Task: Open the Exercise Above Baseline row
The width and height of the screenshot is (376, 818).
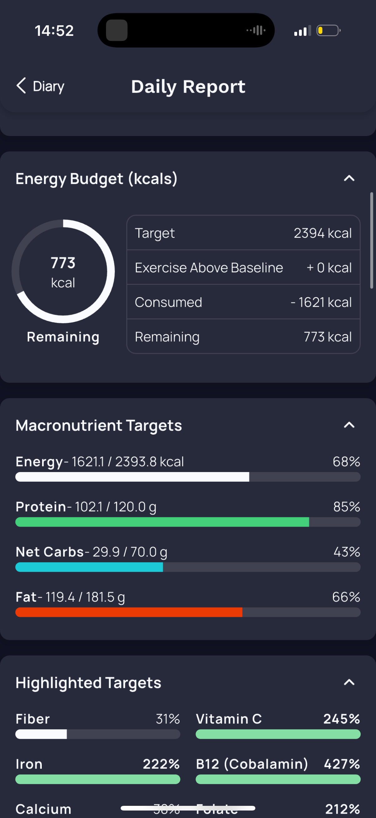Action: point(243,267)
